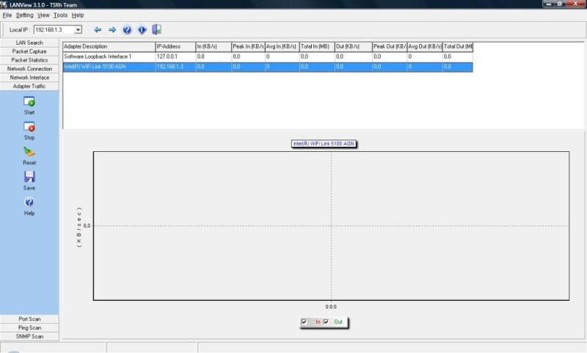This screenshot has width=587, height=353.
Task: Click the Start traffic monitoring icon
Action: 29,101
